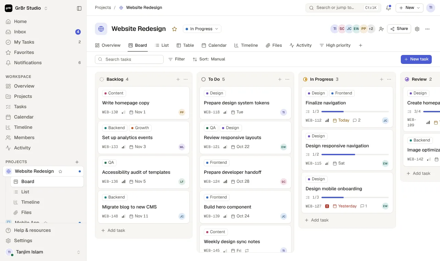Click the New task button
This screenshot has height=261, width=440.
[x=416, y=59]
